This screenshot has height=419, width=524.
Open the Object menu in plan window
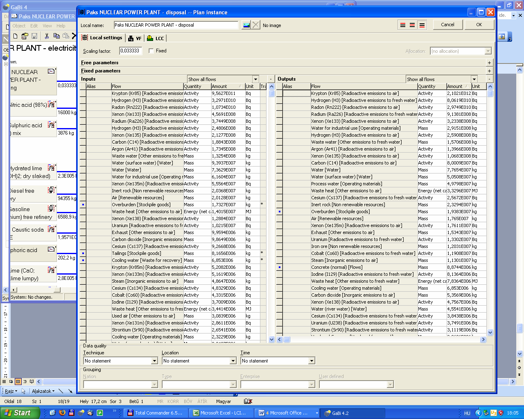point(19,26)
